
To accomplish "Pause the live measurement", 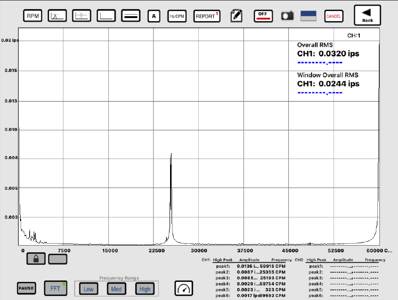I will [26, 288].
